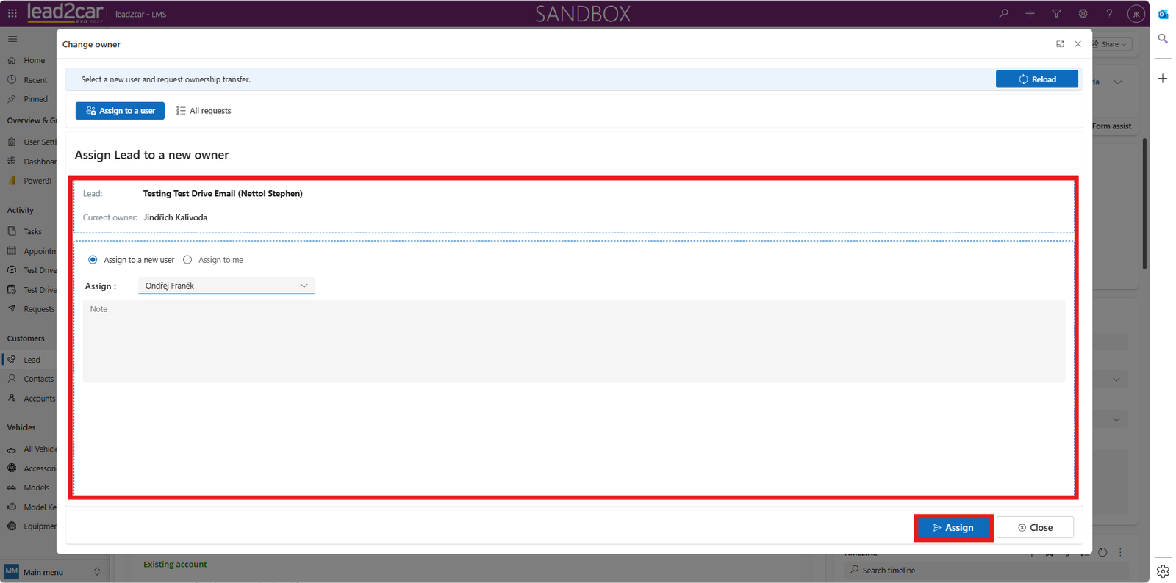
Task: Click the Assign button
Action: (x=953, y=528)
